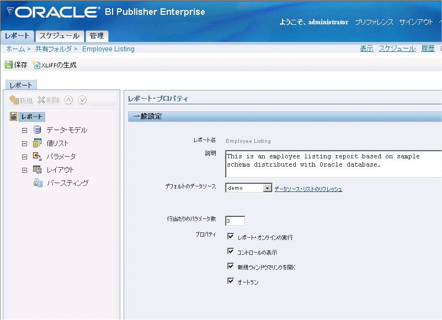Collapse the パラメータ tree node
This screenshot has width=442, height=320.
pyautogui.click(x=24, y=157)
